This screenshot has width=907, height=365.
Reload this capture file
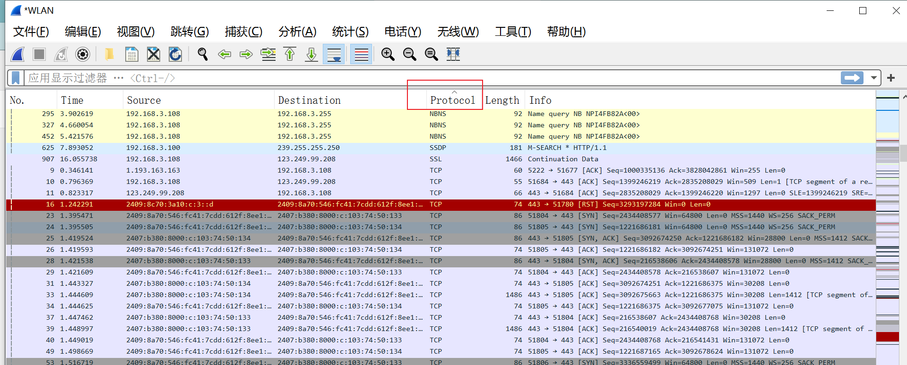click(175, 54)
